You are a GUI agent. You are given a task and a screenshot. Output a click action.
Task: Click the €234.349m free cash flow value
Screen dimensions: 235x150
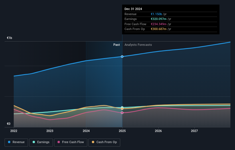159,24
